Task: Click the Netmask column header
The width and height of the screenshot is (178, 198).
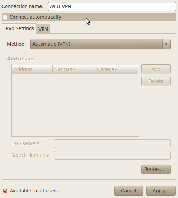Action: point(74,69)
